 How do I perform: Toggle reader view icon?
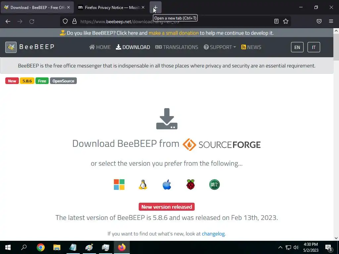276,21
